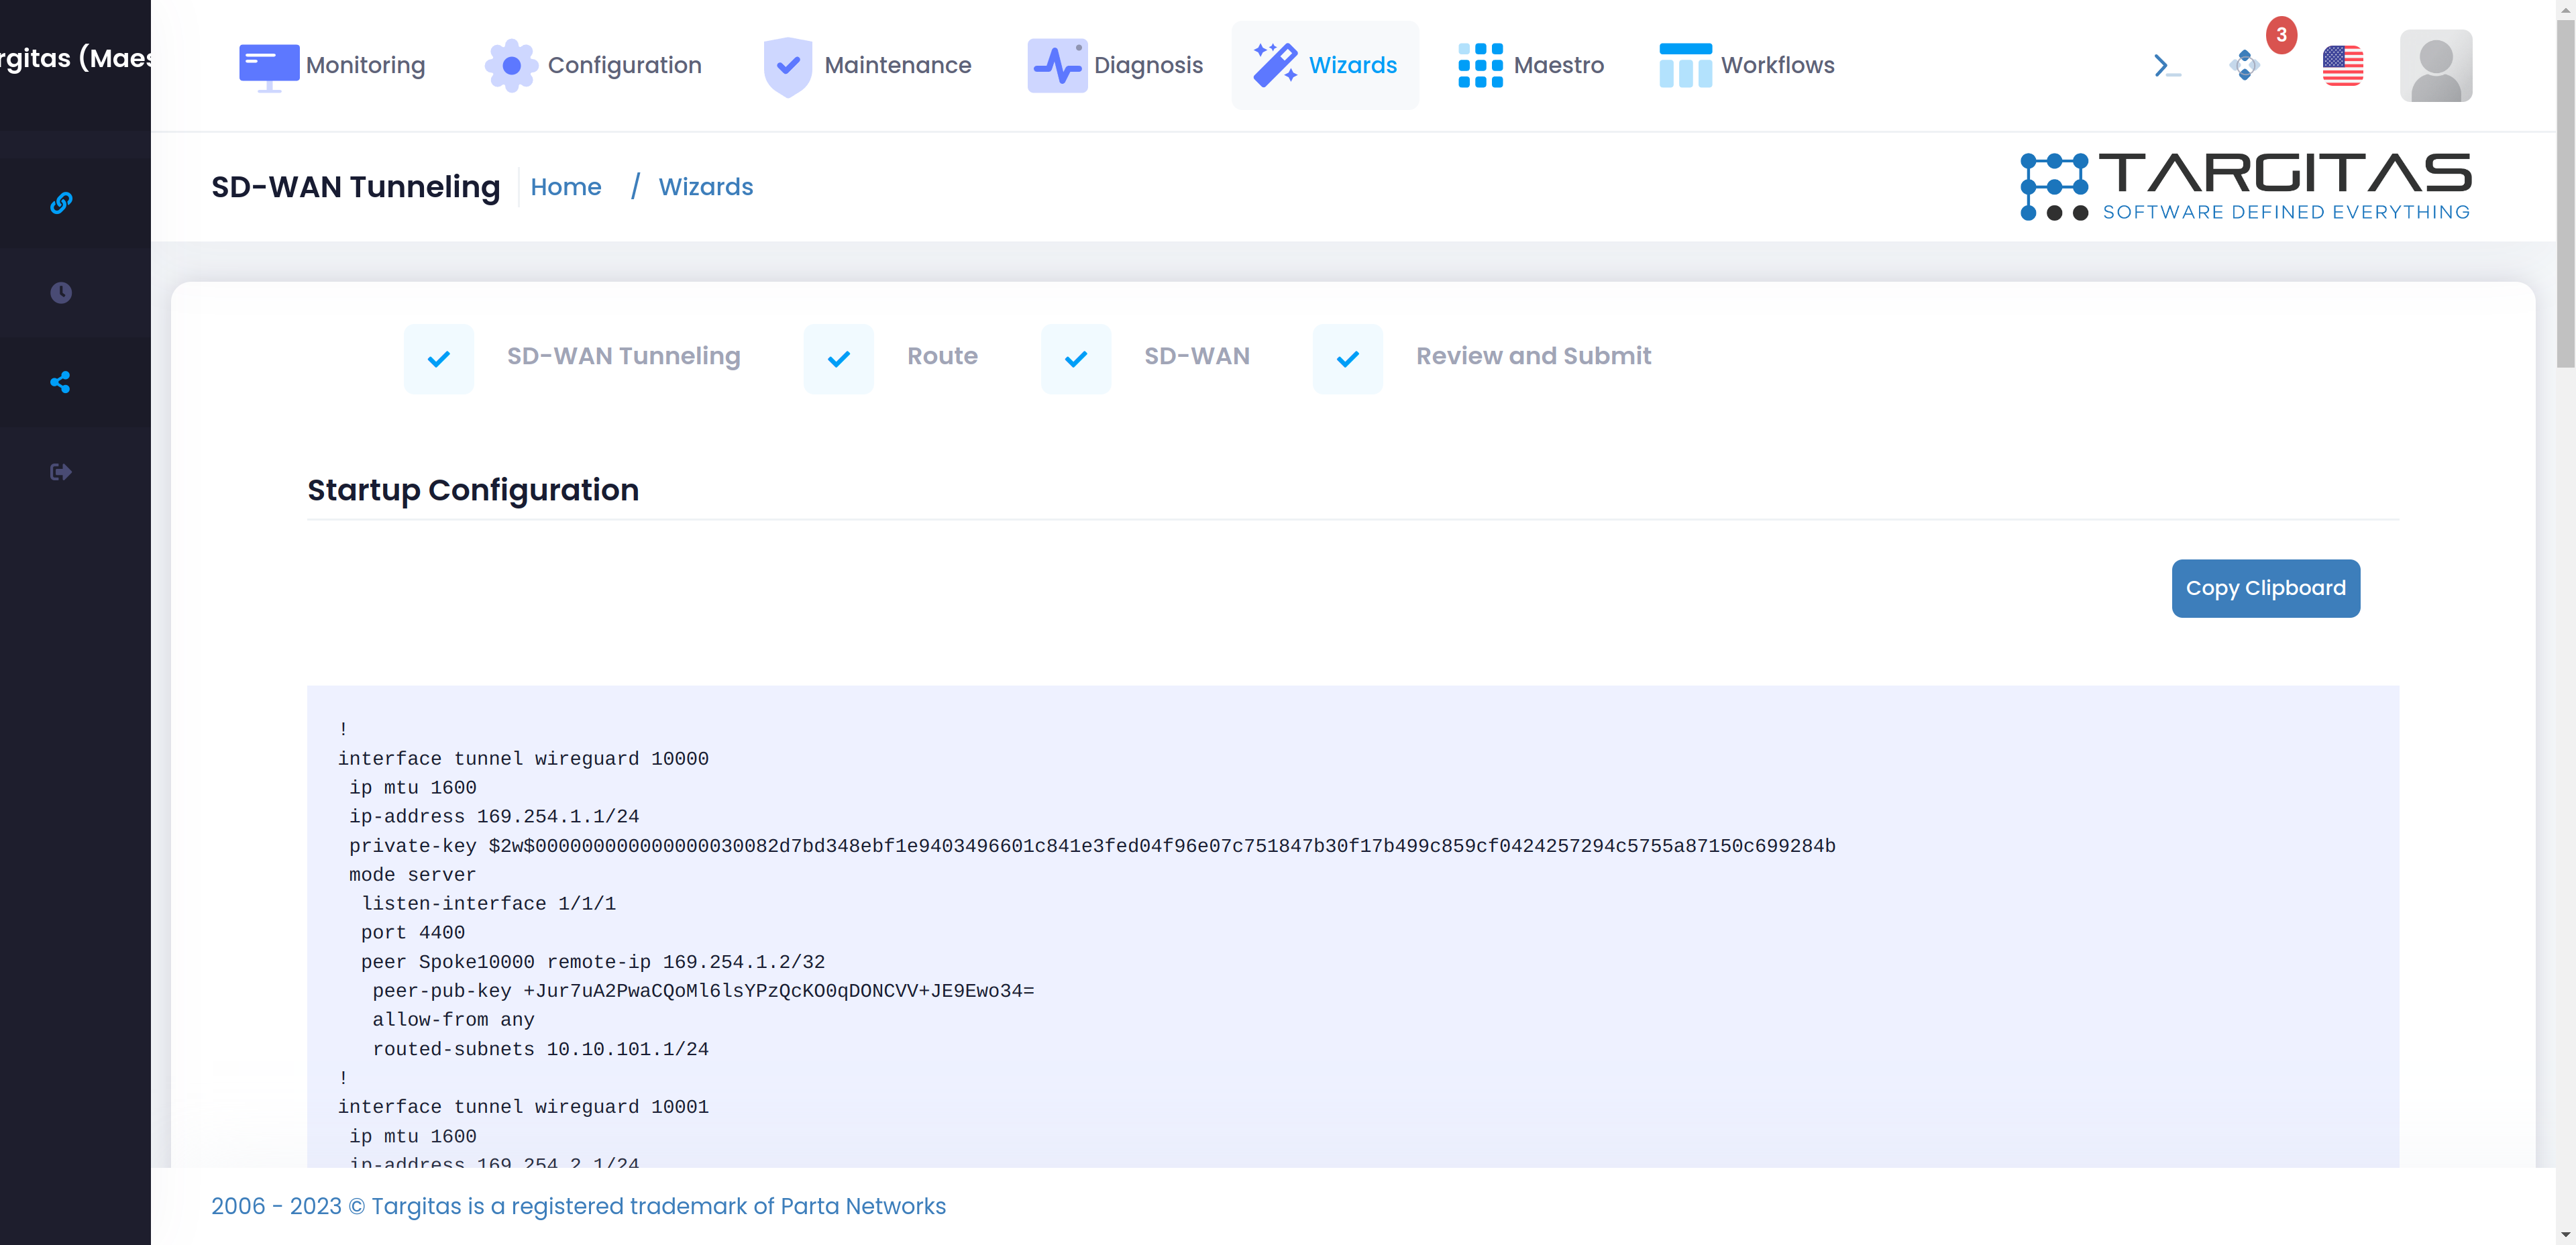Click the 'port 4400' line
2576x1245 pixels.
(x=413, y=933)
